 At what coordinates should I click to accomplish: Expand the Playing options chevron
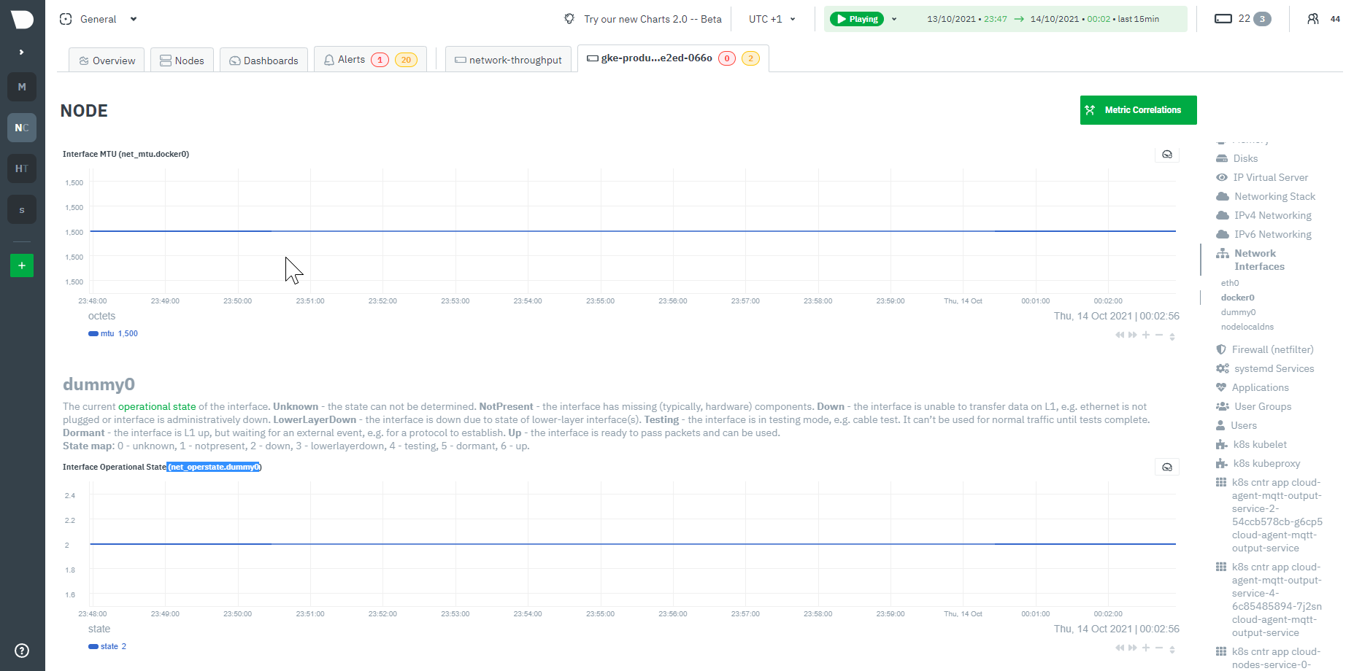[x=893, y=19]
